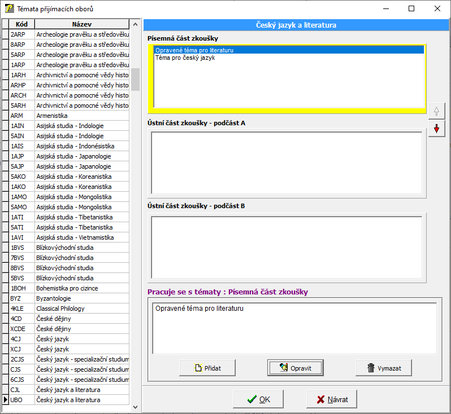Click the Přidat button to add topic
The width and height of the screenshot is (451, 414).
click(x=207, y=368)
